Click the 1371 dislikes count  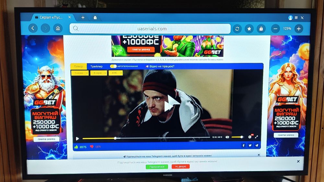coord(98,147)
